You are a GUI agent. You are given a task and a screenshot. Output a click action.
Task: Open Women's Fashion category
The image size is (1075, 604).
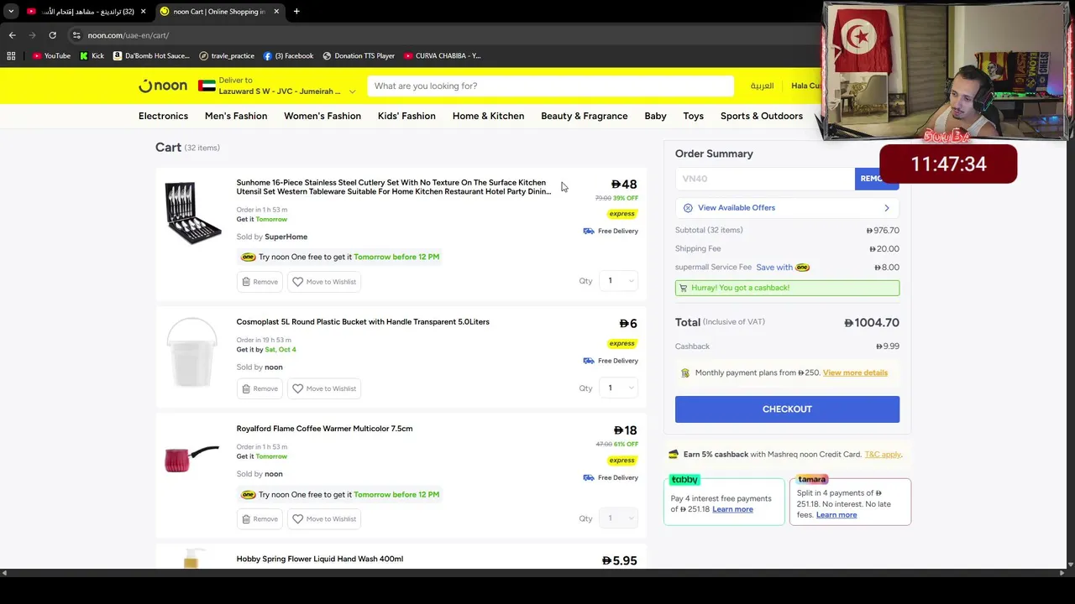[x=322, y=116]
